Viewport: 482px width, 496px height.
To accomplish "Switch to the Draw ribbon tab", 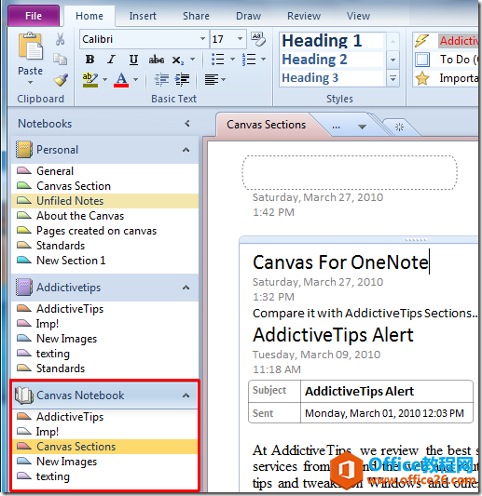I will click(248, 16).
